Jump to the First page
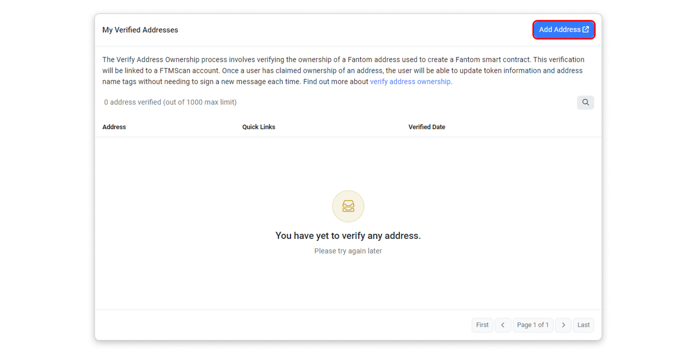696x354 pixels. pos(482,325)
